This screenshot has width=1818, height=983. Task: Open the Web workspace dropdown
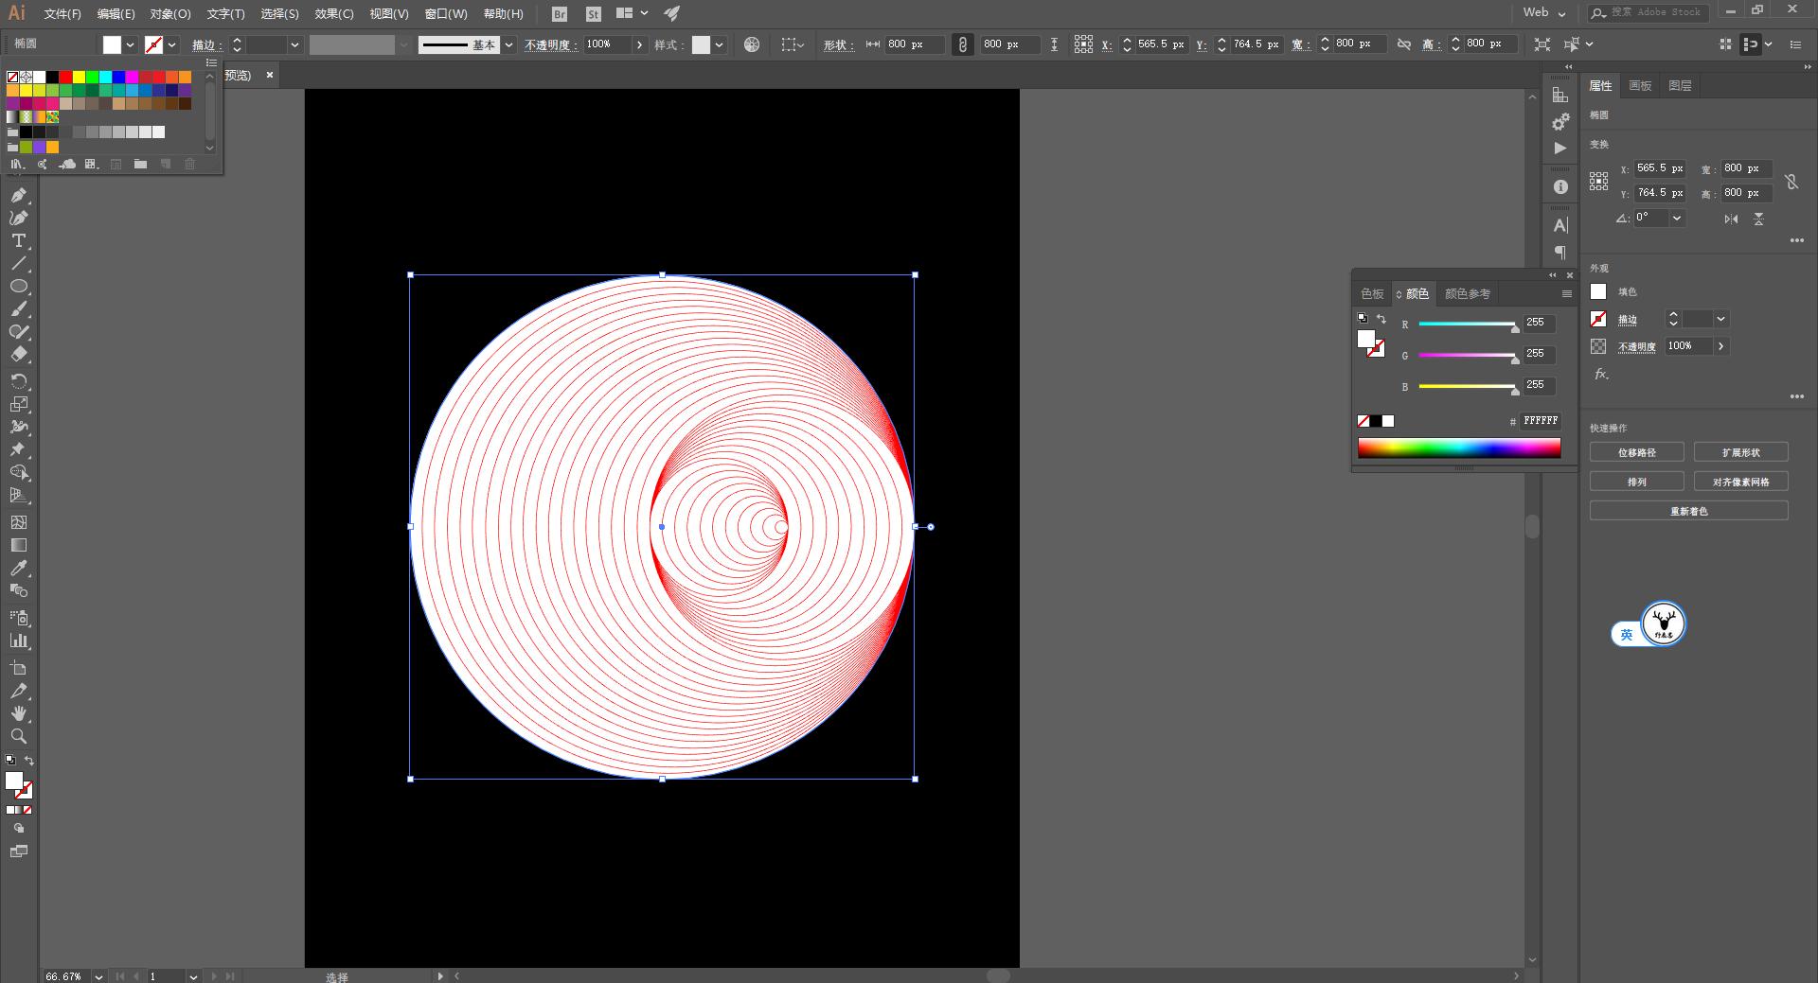(x=1544, y=13)
